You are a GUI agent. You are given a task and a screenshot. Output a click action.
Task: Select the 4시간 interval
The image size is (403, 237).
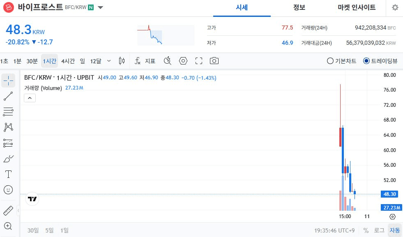click(68, 61)
